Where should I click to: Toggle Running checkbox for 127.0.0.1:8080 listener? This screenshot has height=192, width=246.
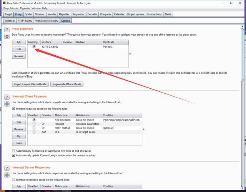[x=34, y=47]
